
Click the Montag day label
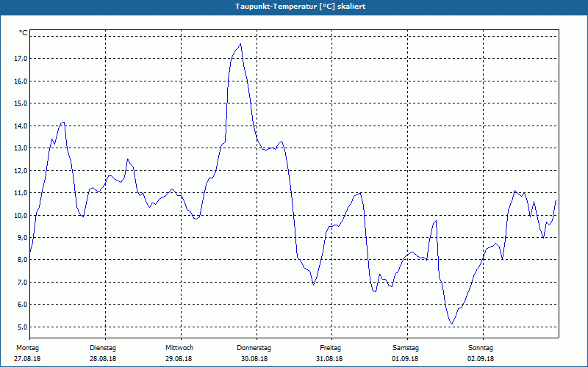(x=27, y=348)
